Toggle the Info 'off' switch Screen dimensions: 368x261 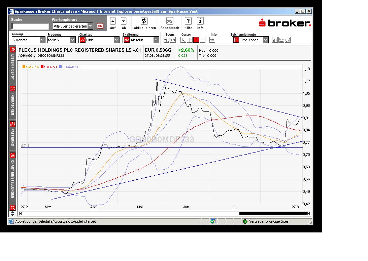point(212,40)
